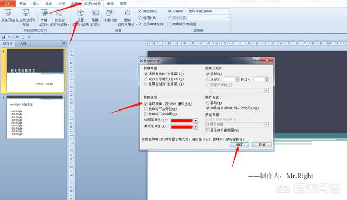Screen dimensions: 347x200
Task: Switch to 视图 ribbon tab
Action: tap(123, 4)
